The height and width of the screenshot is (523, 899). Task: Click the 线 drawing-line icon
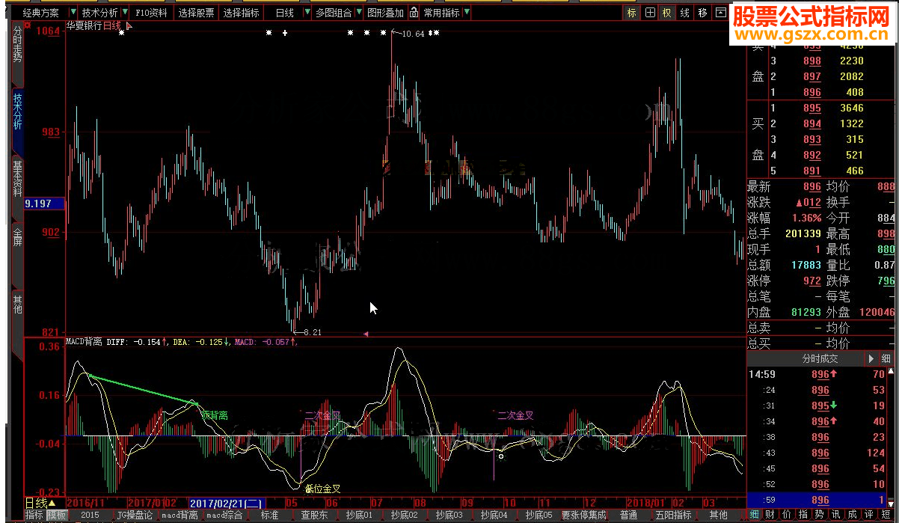(x=684, y=13)
